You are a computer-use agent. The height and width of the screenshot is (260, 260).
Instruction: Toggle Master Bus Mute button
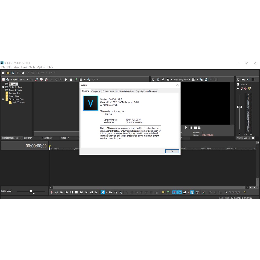point(246,88)
